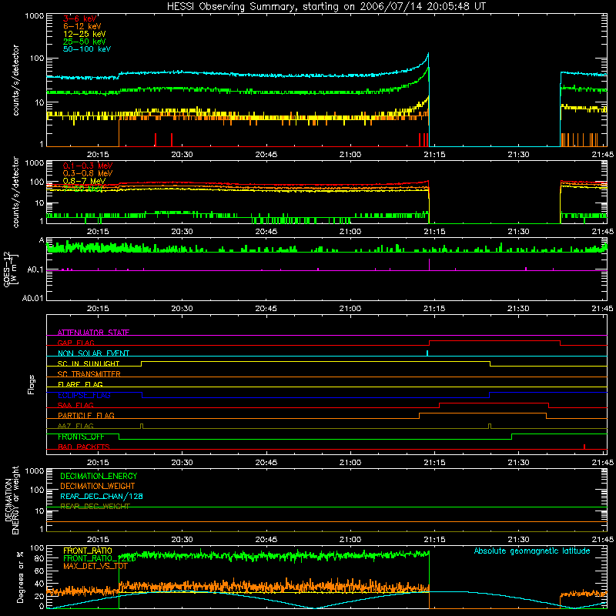Click the GOES-12 vertical axis label
Image resolution: width=616 pixels, height=616 pixels.
(11, 269)
